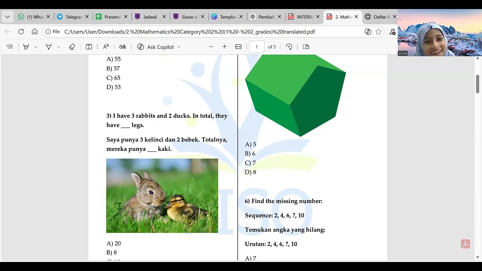Click the alisha webcam video thumbnail
482x271 pixels.
point(440,32)
